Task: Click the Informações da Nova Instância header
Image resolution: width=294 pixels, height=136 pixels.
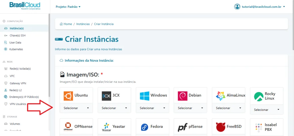Action: [89, 61]
